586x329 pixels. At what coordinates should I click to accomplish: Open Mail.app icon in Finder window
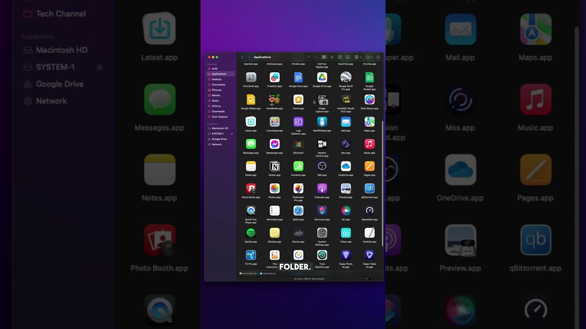click(x=346, y=122)
